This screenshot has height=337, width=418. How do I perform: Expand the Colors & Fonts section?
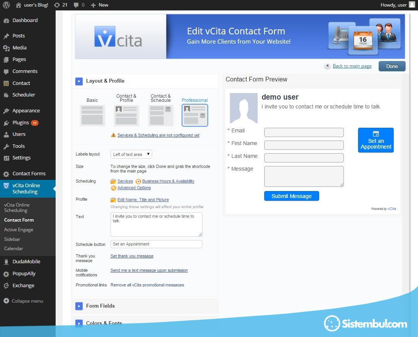[x=79, y=323]
